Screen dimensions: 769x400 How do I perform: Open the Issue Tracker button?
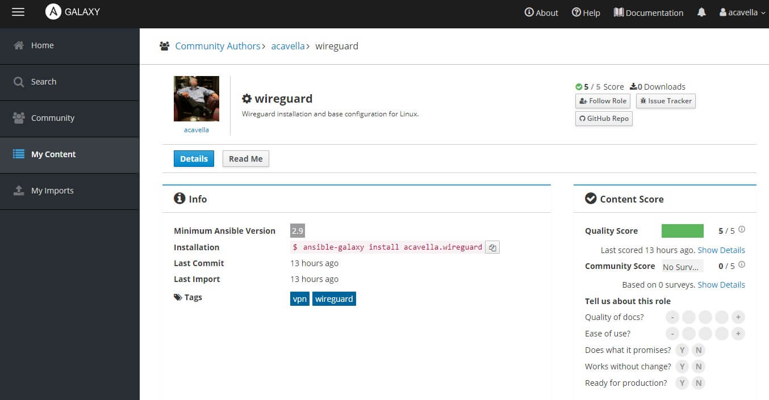point(666,101)
